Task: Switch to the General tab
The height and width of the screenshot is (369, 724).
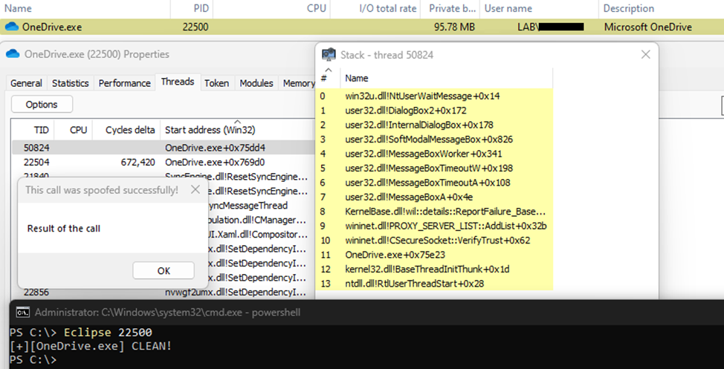Action: 26,83
